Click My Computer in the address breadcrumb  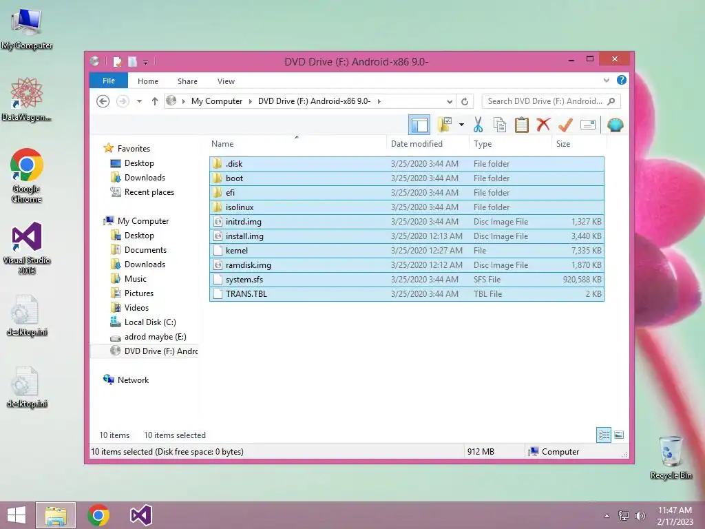[217, 101]
